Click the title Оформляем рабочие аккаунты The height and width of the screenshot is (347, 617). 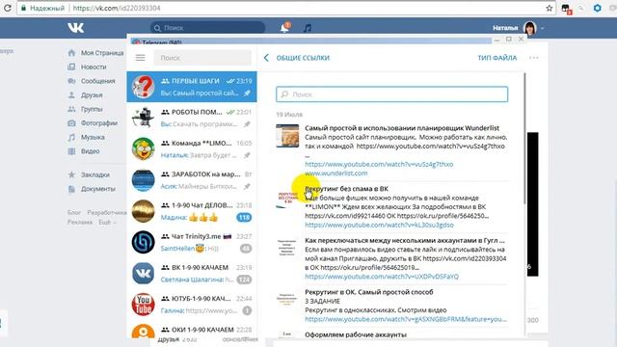point(356,334)
